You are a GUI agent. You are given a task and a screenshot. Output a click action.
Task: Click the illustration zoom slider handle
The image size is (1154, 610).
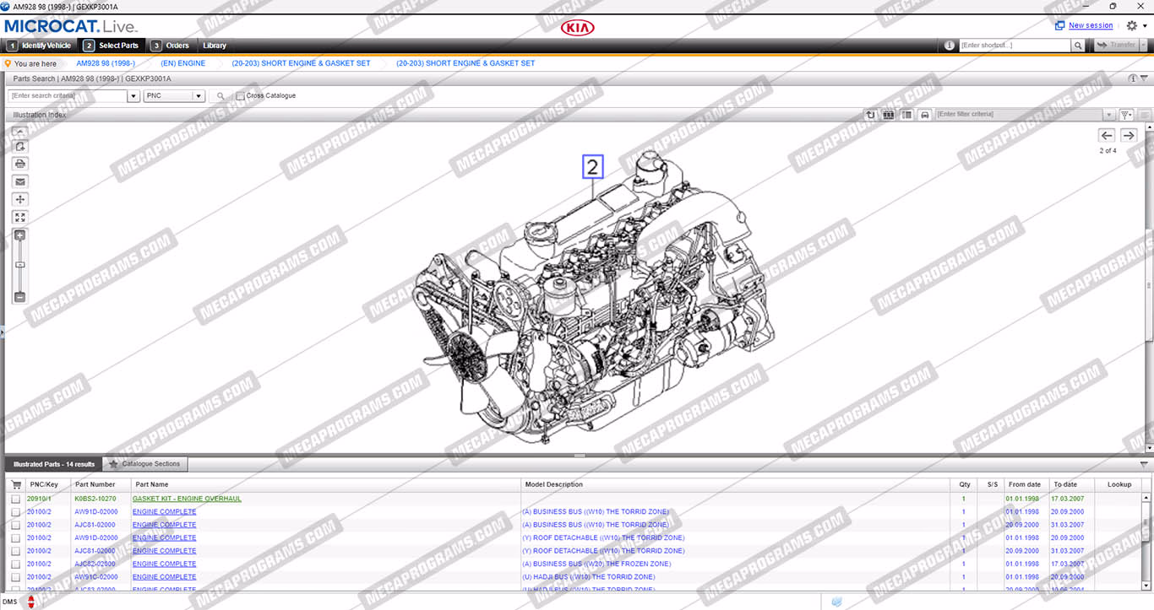coord(20,265)
